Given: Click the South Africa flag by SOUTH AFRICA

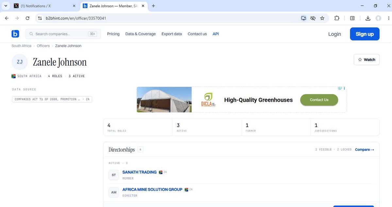Looking at the screenshot, I should 14,76.
